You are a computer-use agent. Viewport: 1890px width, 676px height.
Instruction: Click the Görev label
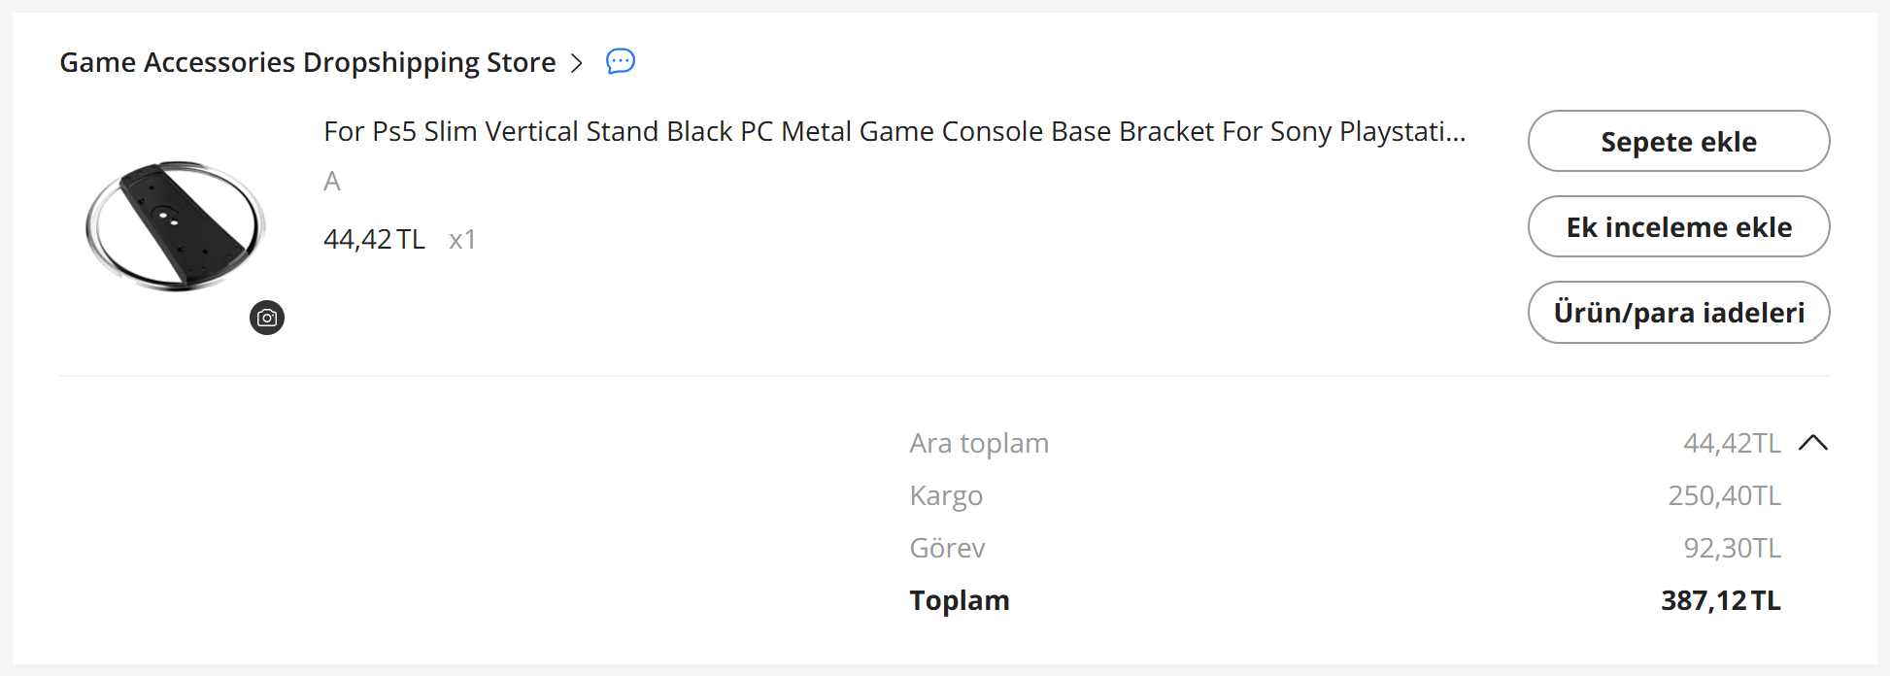coord(947,548)
